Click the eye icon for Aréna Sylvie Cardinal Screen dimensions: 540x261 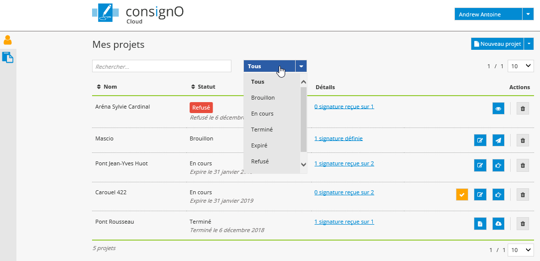click(498, 109)
